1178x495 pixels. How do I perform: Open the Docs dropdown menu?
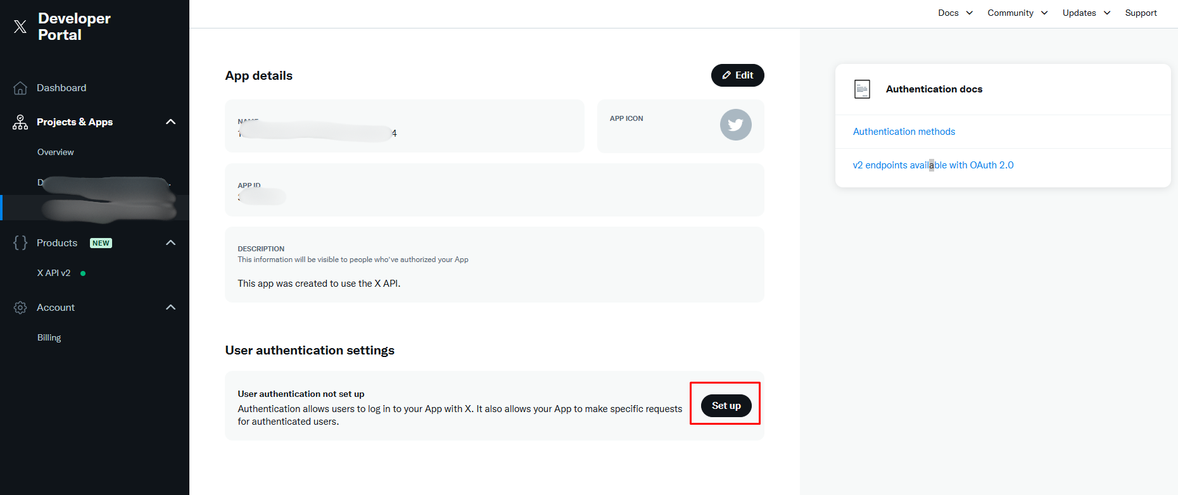click(x=955, y=13)
